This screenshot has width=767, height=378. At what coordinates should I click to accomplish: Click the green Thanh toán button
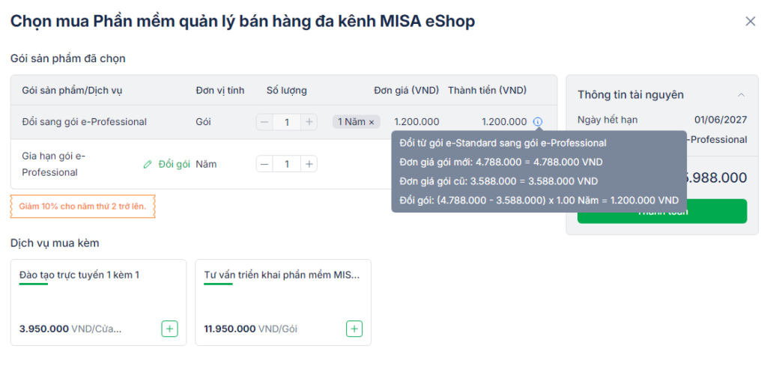coord(662,211)
